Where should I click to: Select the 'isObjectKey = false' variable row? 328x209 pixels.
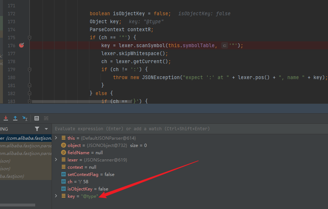[190, 189]
